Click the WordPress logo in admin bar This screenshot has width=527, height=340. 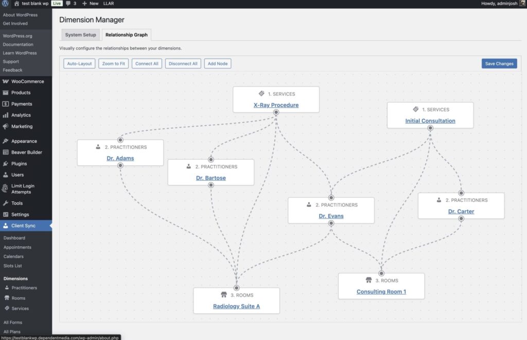tap(6, 3)
